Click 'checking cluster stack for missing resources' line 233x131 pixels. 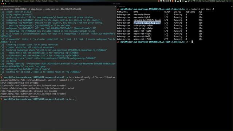coord(32,44)
